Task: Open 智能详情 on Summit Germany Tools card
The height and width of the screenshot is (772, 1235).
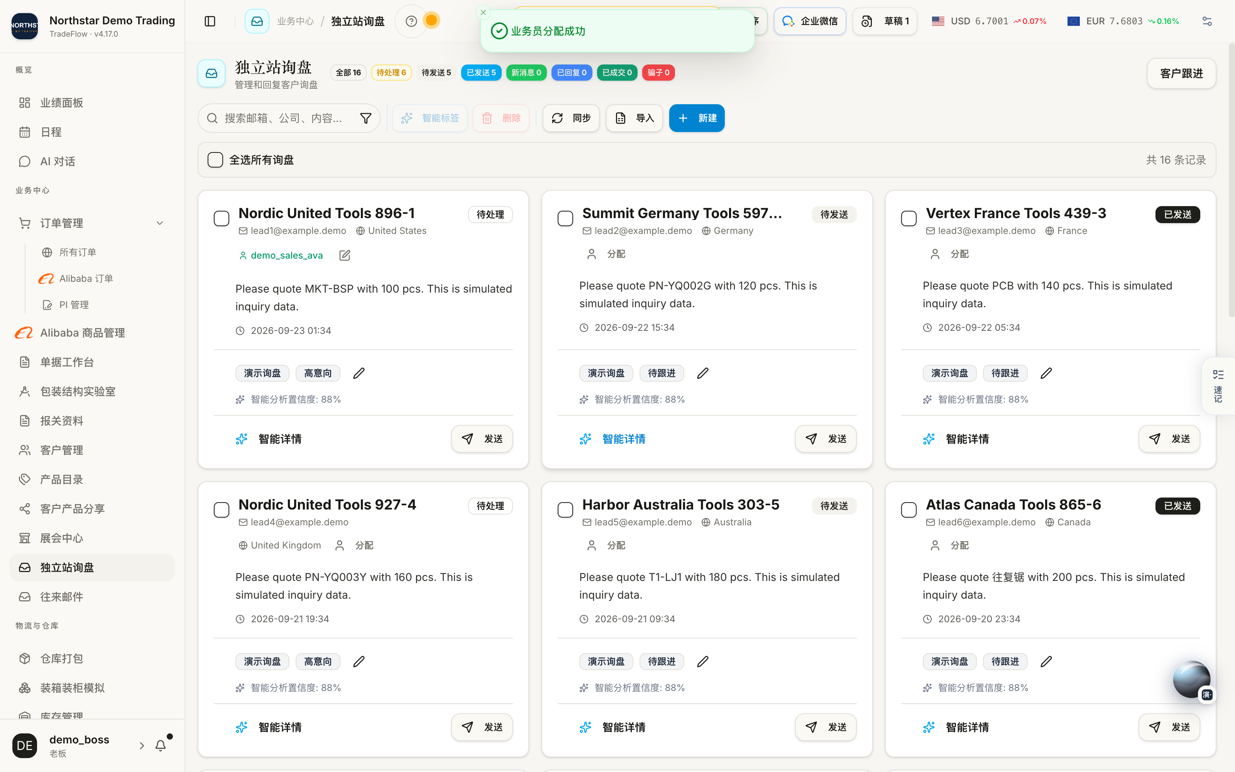Action: pyautogui.click(x=612, y=439)
